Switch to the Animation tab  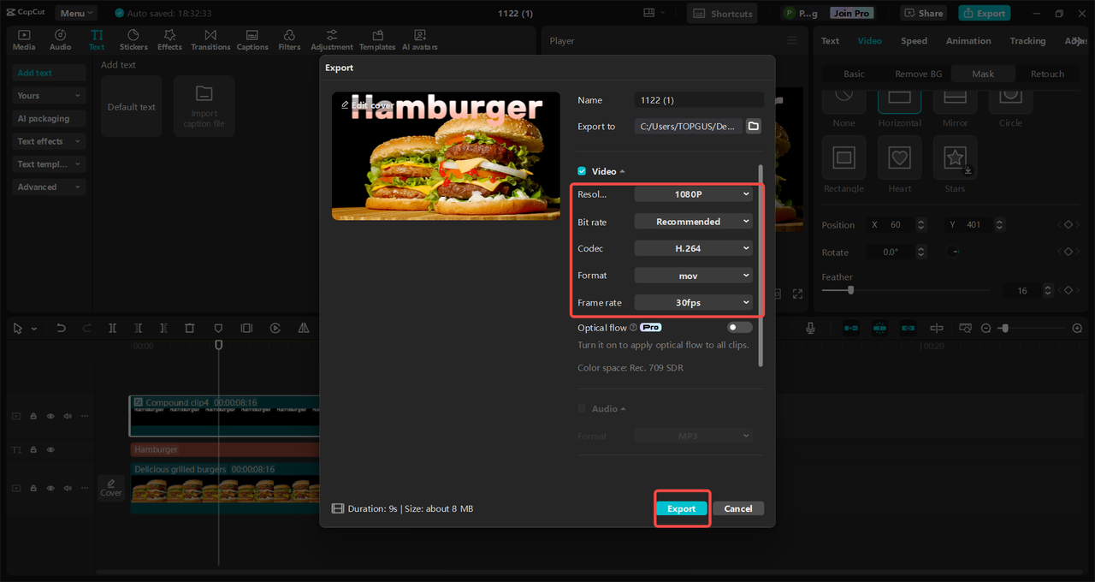[968, 41]
